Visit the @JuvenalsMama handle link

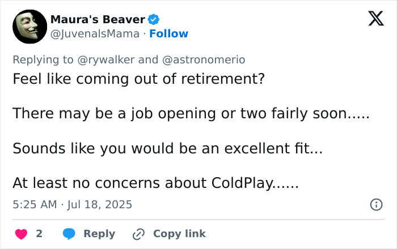95,34
